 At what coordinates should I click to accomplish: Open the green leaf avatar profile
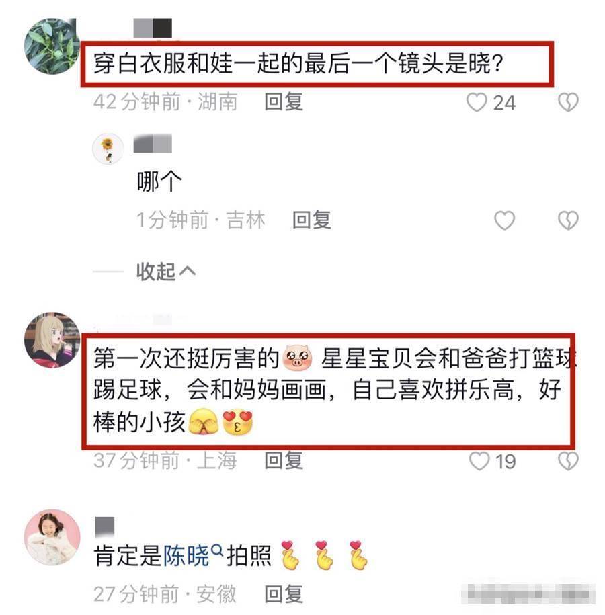point(52,46)
